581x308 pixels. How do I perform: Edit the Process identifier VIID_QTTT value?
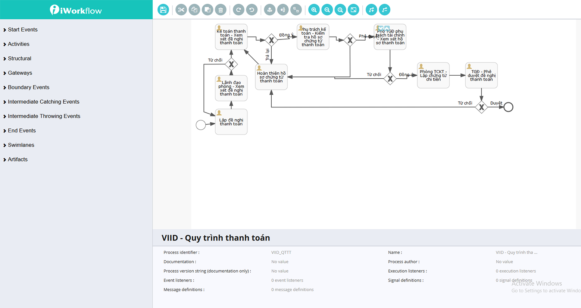coord(281,252)
